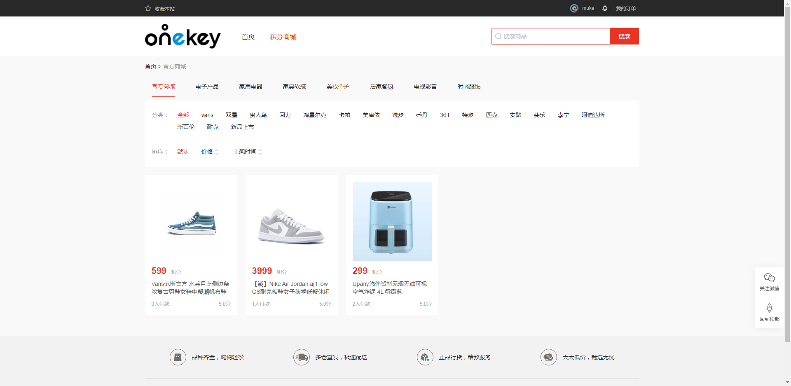This screenshot has width=791, height=386.
Task: Open 积分商城 in main navigation
Action: pos(283,37)
